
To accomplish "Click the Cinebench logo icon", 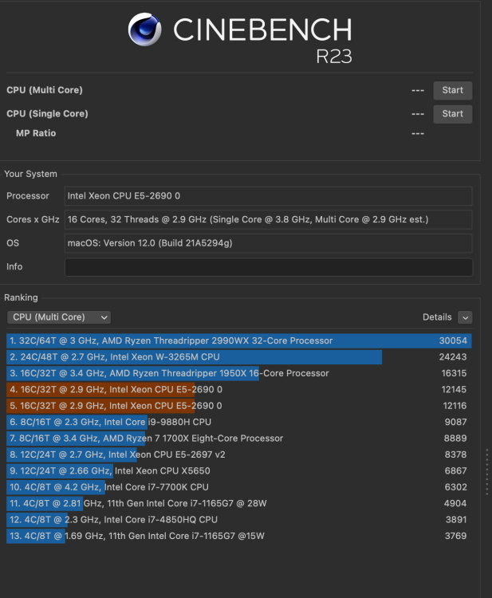I will click(145, 30).
